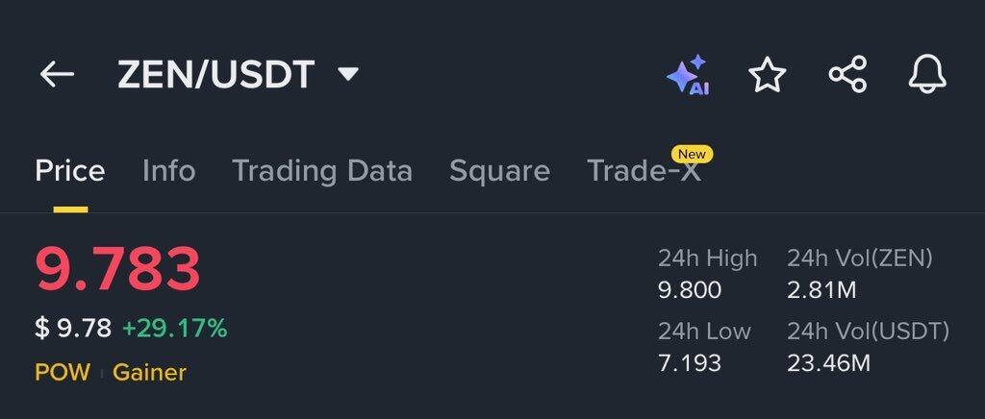The image size is (985, 419).
Task: Add ZEN/USDT to favorites with star
Action: click(768, 75)
